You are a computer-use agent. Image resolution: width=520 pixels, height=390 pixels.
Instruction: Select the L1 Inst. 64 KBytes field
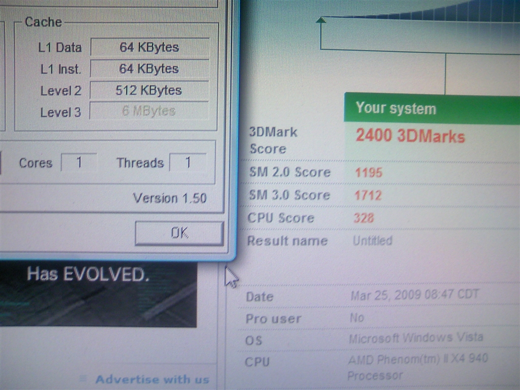click(x=149, y=69)
